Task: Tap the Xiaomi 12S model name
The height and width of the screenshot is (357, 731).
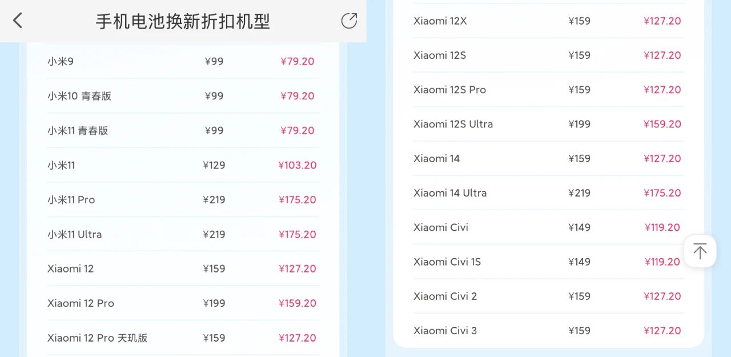Action: pos(440,55)
